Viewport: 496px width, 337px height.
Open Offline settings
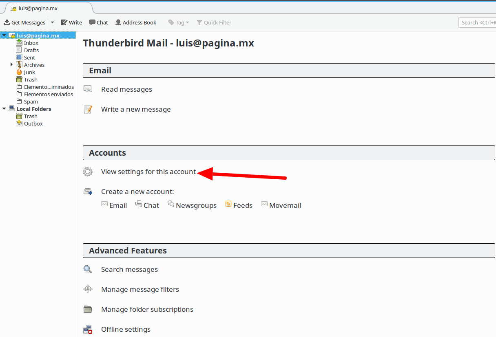point(126,329)
